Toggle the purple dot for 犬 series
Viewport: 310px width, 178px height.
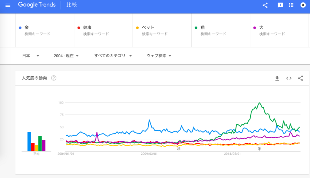255,27
